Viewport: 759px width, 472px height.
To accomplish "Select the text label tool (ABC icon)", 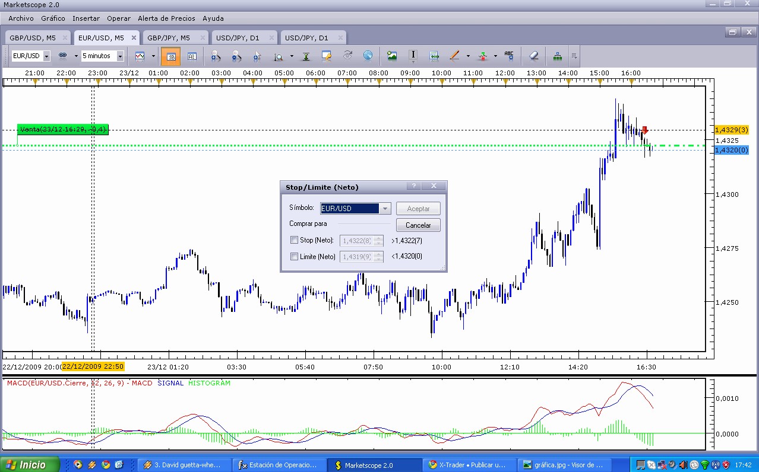I will click(509, 56).
